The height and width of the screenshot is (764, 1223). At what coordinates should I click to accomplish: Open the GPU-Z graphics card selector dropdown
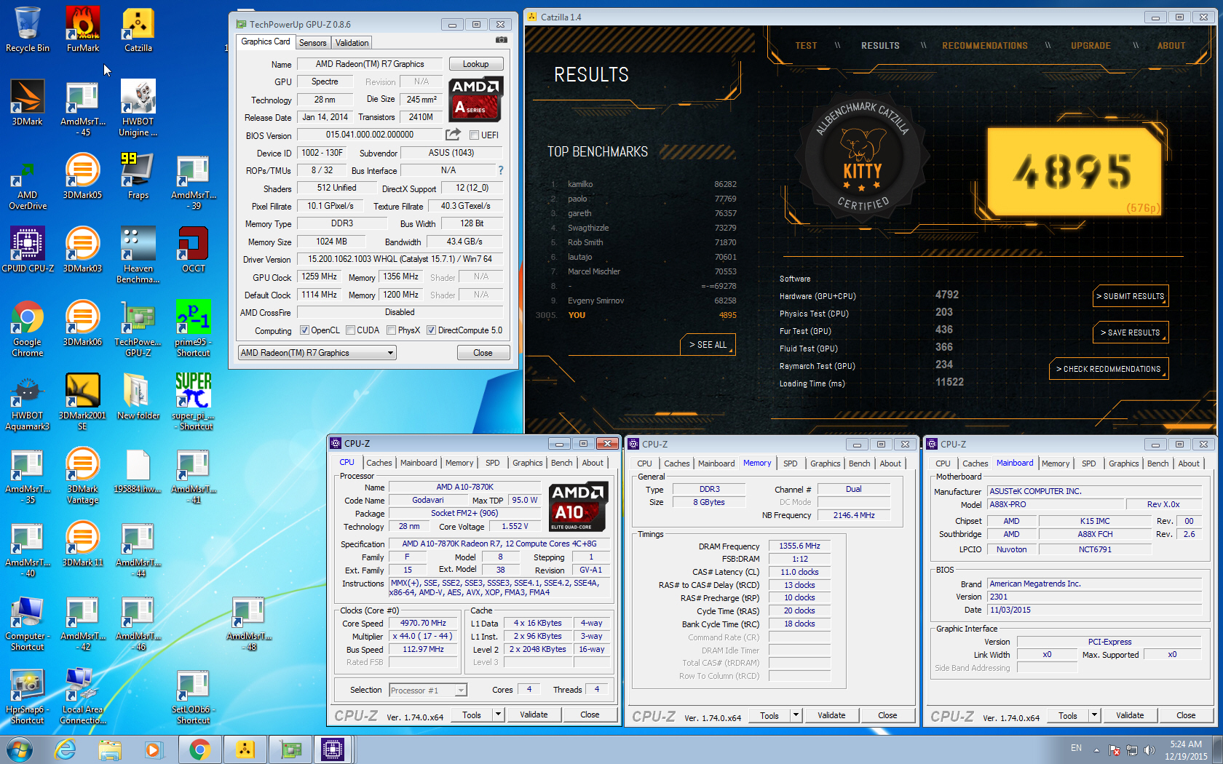(317, 353)
